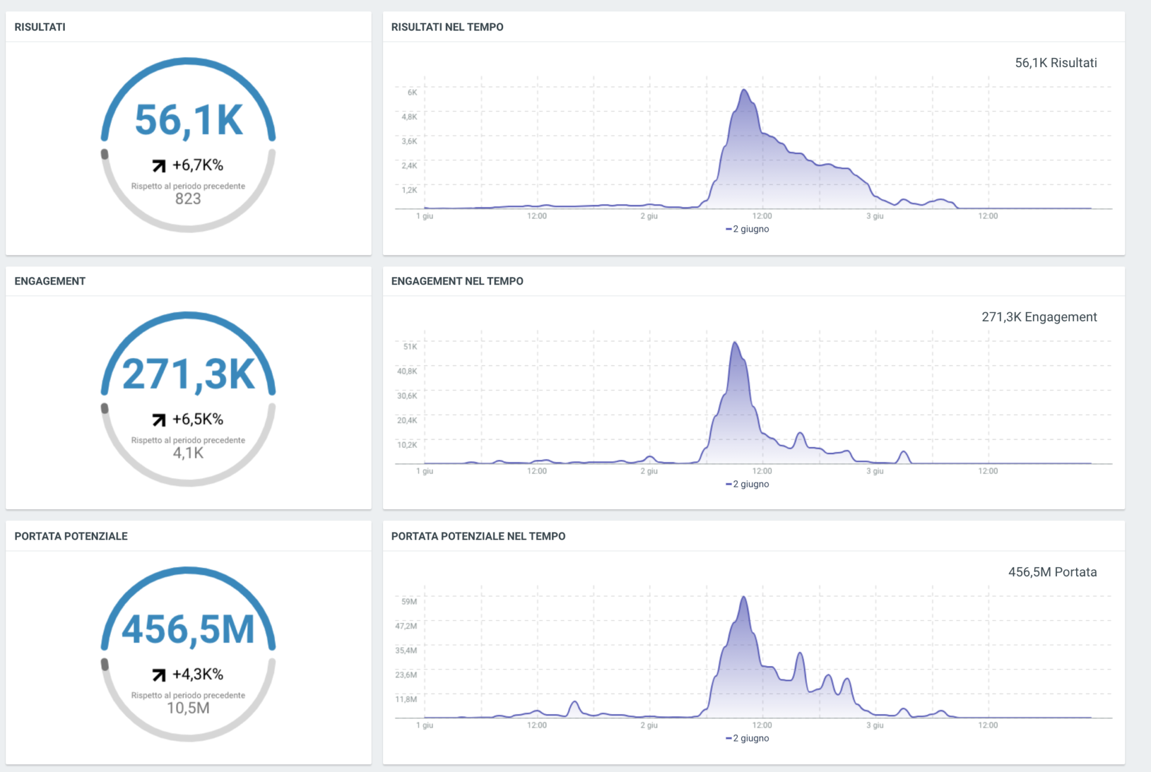Image resolution: width=1151 pixels, height=772 pixels.
Task: Click the 271,3K Engagement total label
Action: tap(1039, 317)
